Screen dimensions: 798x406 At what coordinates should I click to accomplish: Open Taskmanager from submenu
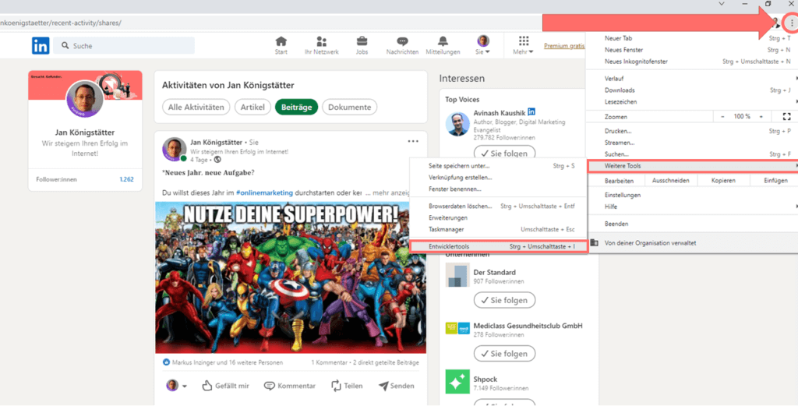coord(498,229)
